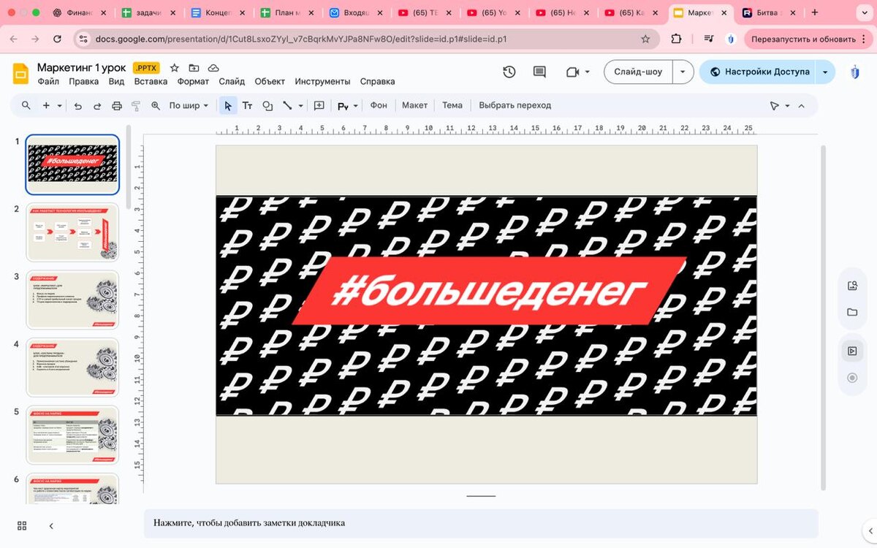Select the text box tool
The width and height of the screenshot is (877, 548).
(248, 106)
